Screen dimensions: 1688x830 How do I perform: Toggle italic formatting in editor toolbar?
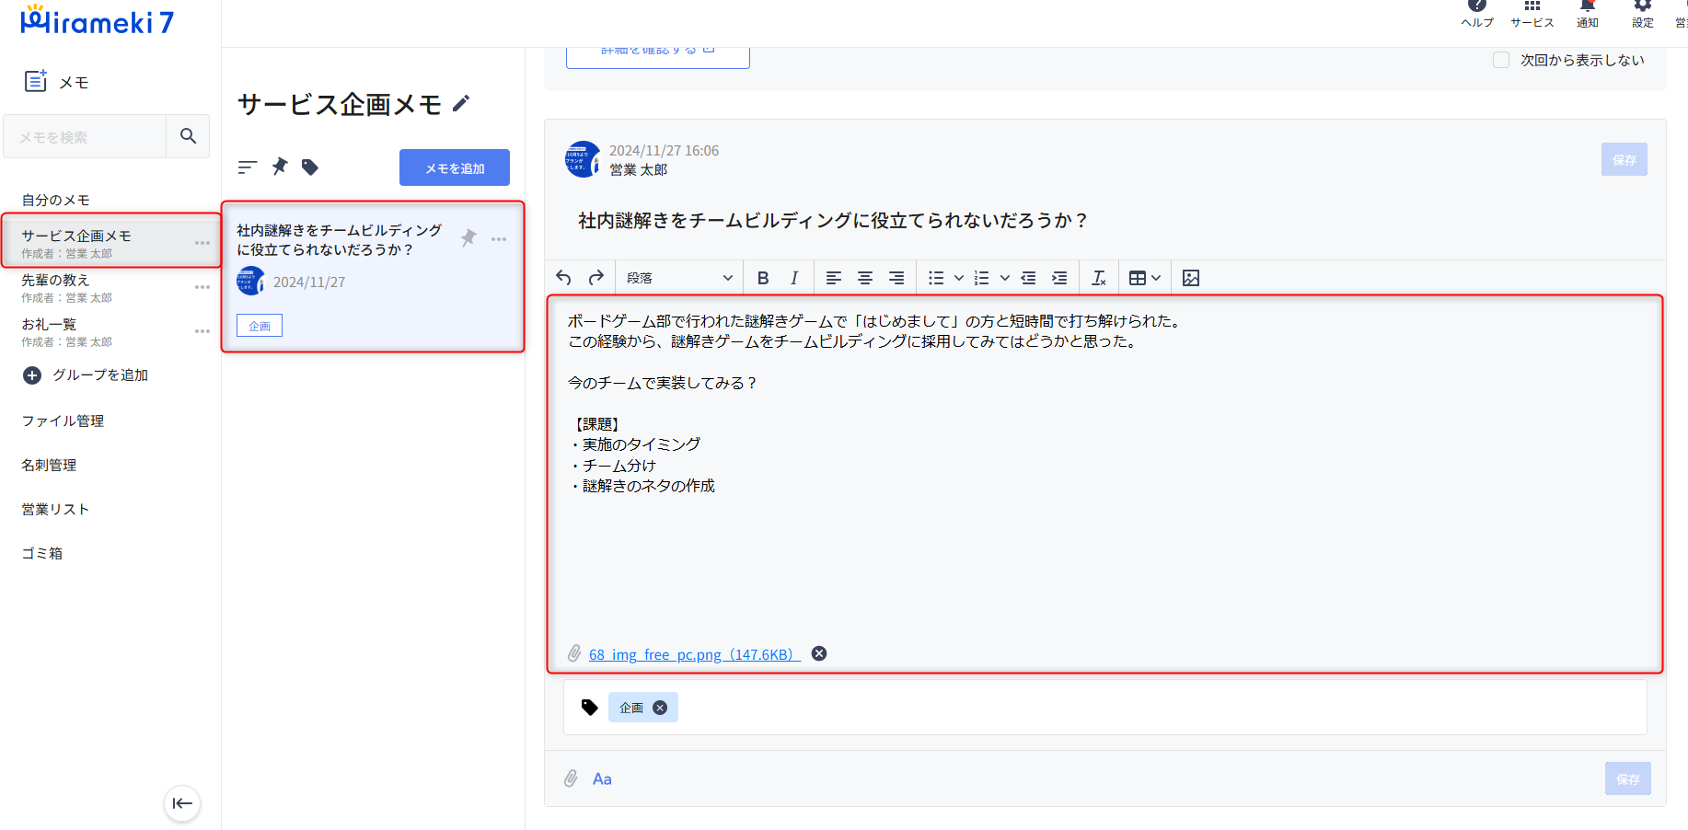pos(793,278)
